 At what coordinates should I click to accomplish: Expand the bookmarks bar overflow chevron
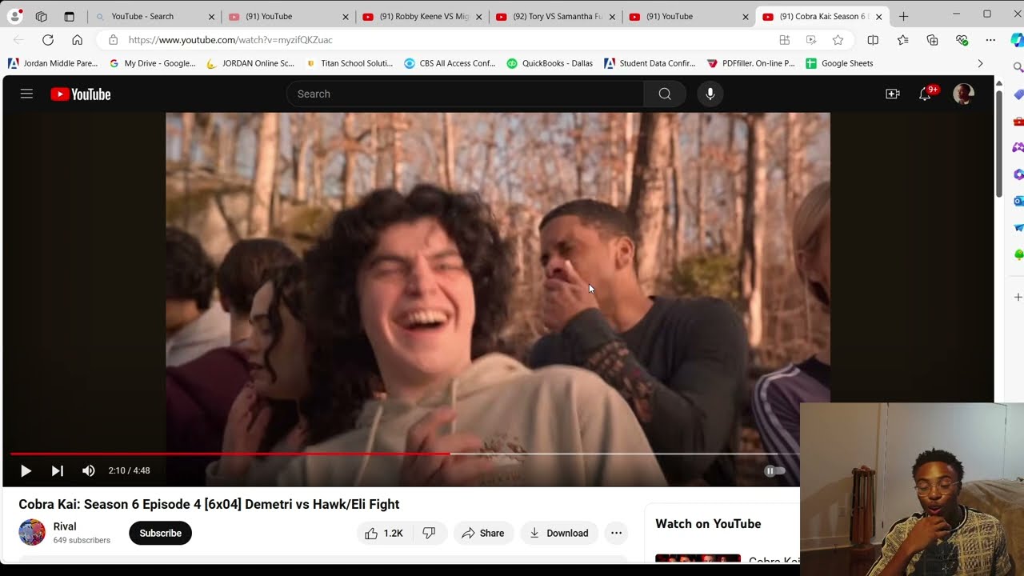[980, 63]
